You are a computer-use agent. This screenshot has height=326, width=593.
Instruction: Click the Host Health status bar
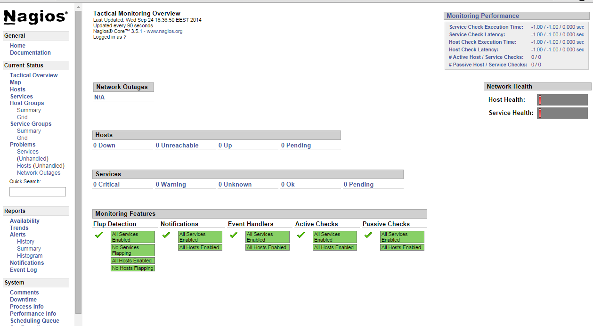pyautogui.click(x=562, y=100)
